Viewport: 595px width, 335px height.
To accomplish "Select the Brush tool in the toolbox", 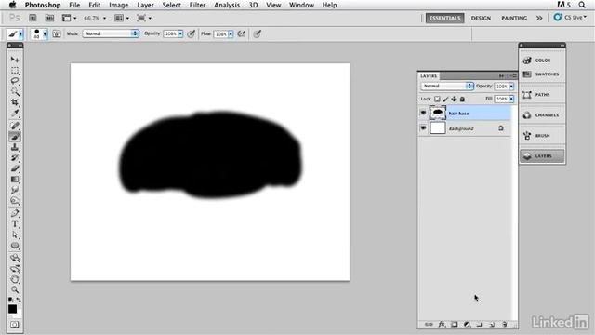I will tap(15, 137).
